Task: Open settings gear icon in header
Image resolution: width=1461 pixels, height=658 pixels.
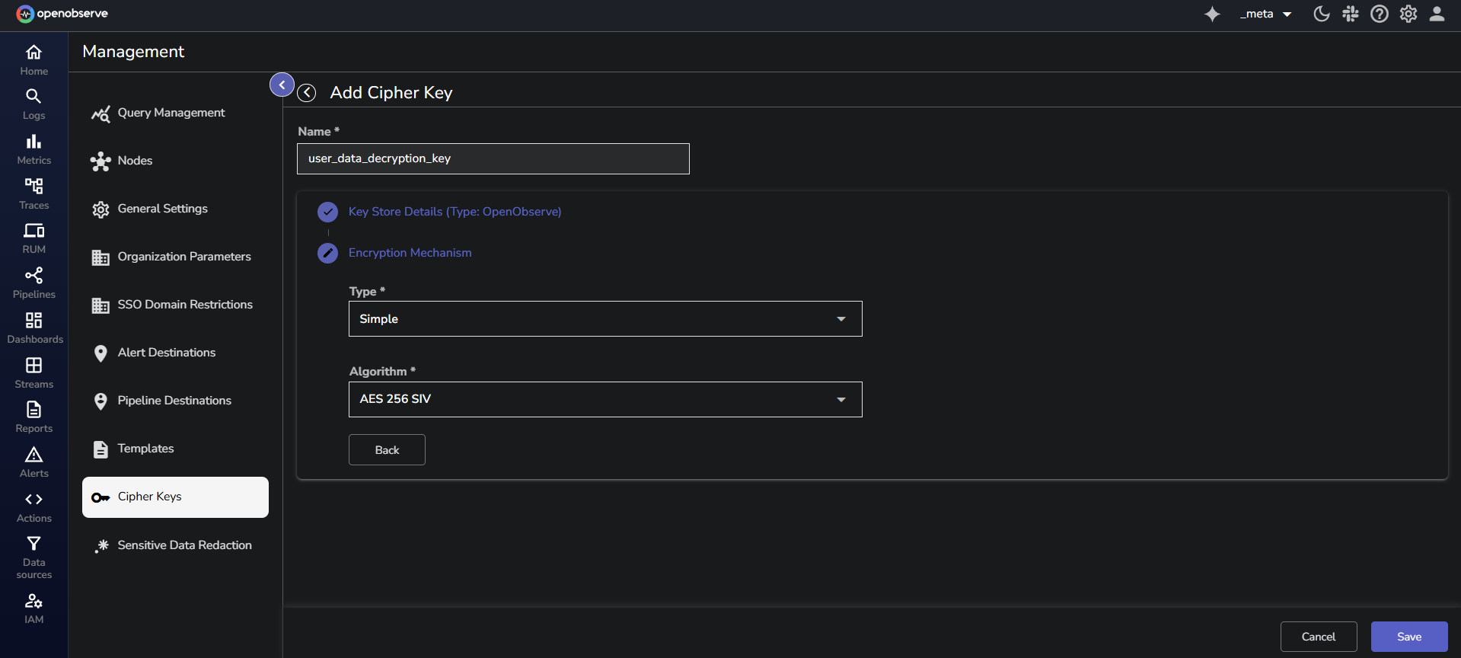Action: pyautogui.click(x=1408, y=14)
